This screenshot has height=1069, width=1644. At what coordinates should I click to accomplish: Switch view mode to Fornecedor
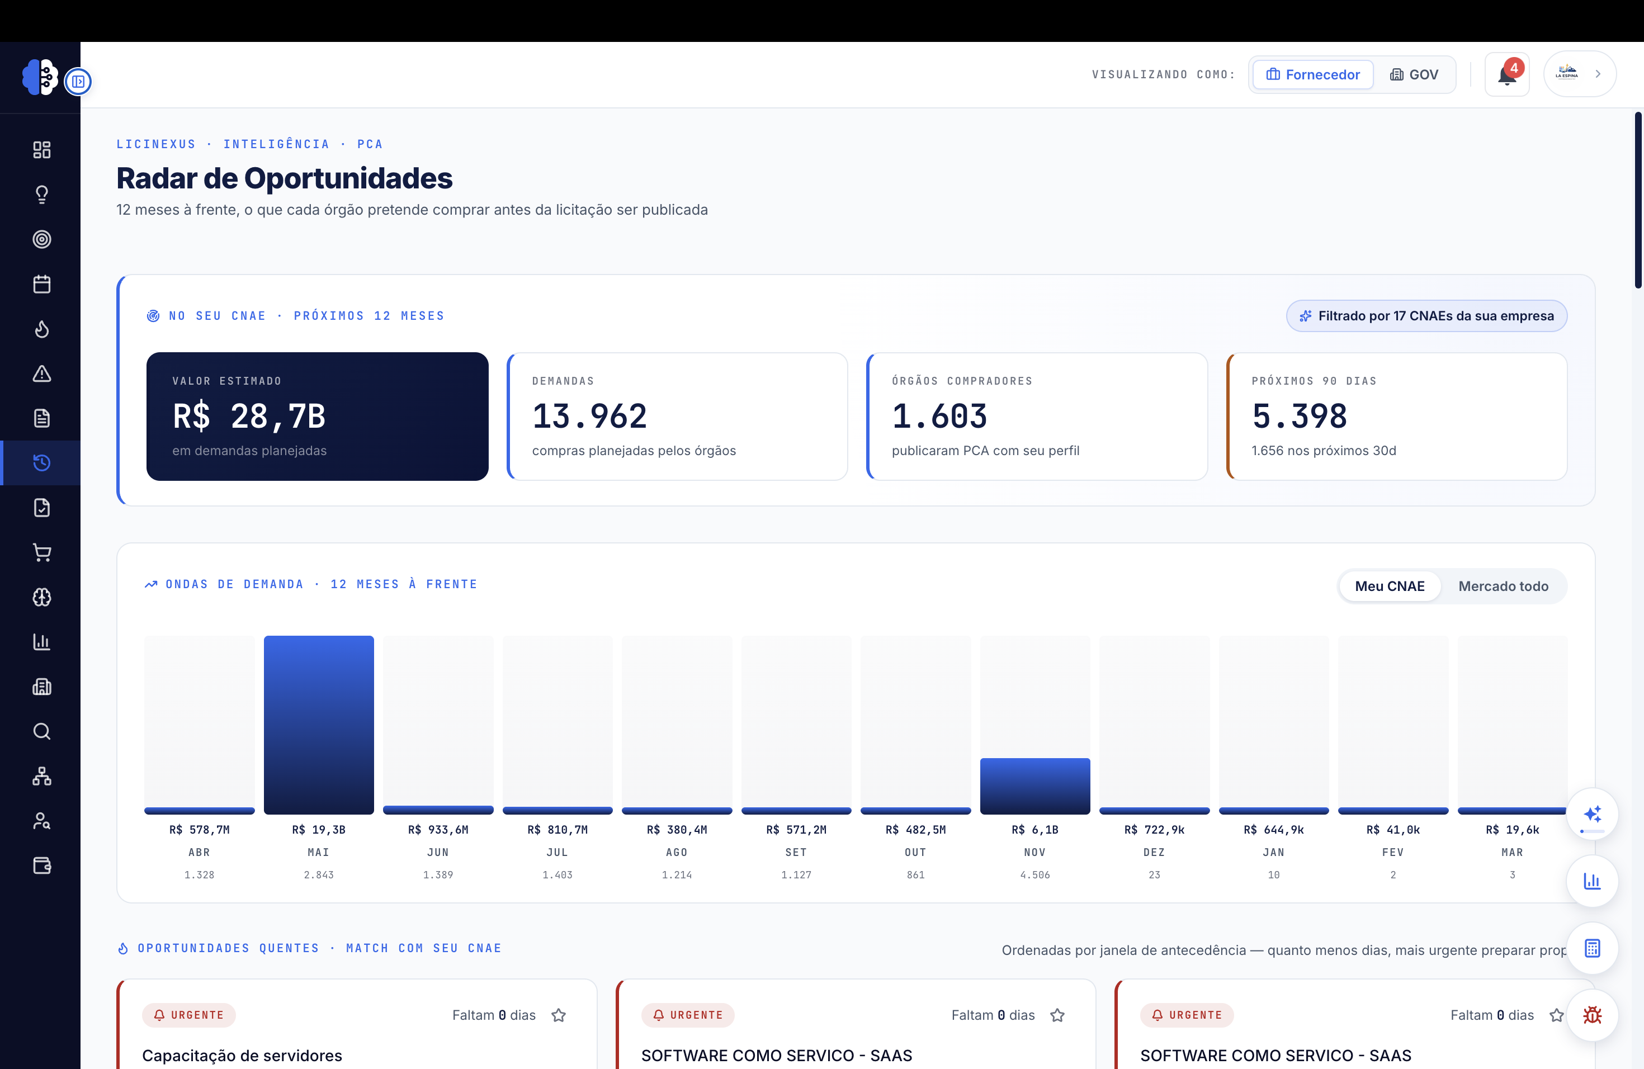1312,74
